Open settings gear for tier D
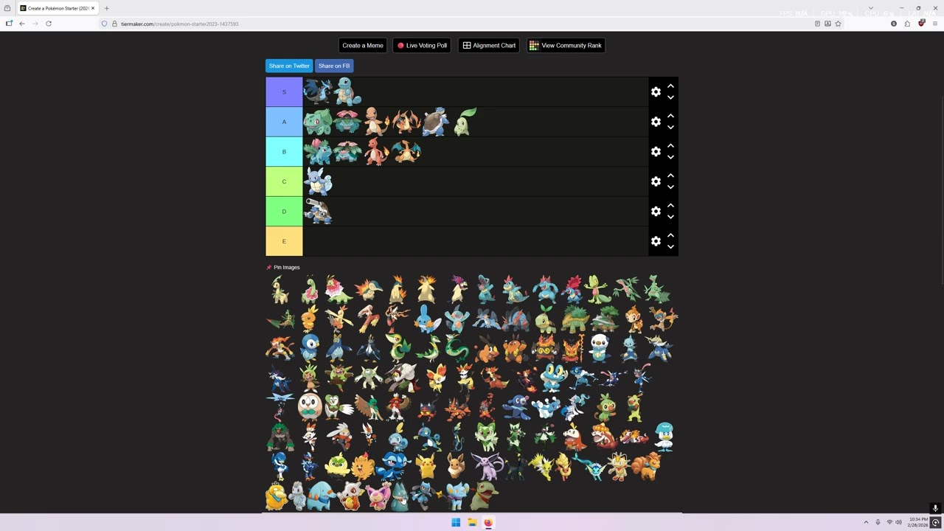 coord(656,212)
